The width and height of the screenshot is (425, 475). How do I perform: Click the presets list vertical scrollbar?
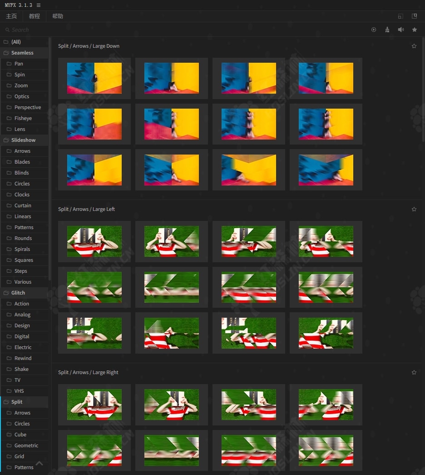pyautogui.click(x=423, y=90)
